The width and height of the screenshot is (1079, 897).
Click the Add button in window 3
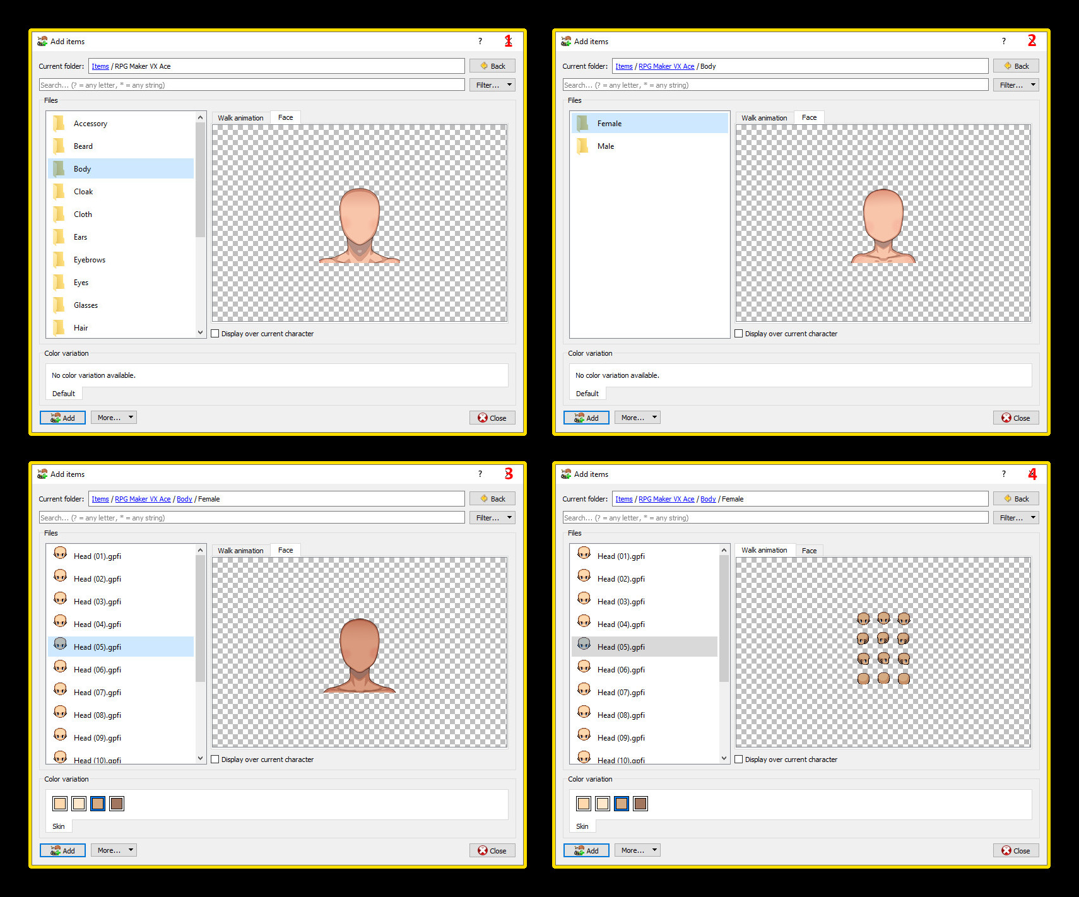pyautogui.click(x=62, y=850)
